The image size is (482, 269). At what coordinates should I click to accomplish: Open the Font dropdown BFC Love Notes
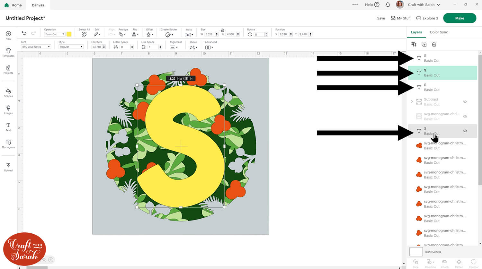pyautogui.click(x=36, y=47)
